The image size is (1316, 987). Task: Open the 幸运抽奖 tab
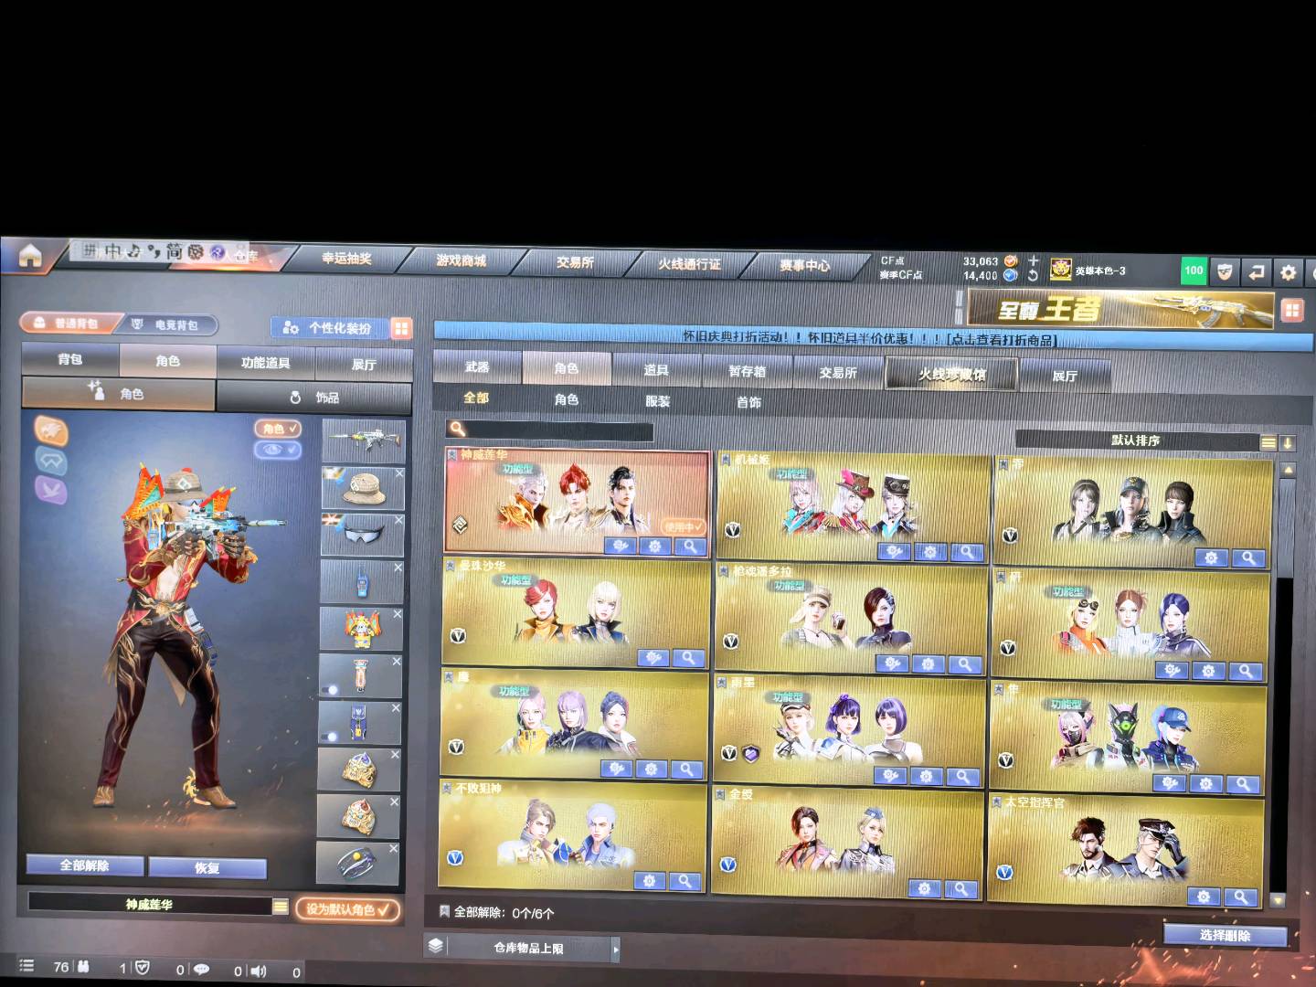coord(346,259)
